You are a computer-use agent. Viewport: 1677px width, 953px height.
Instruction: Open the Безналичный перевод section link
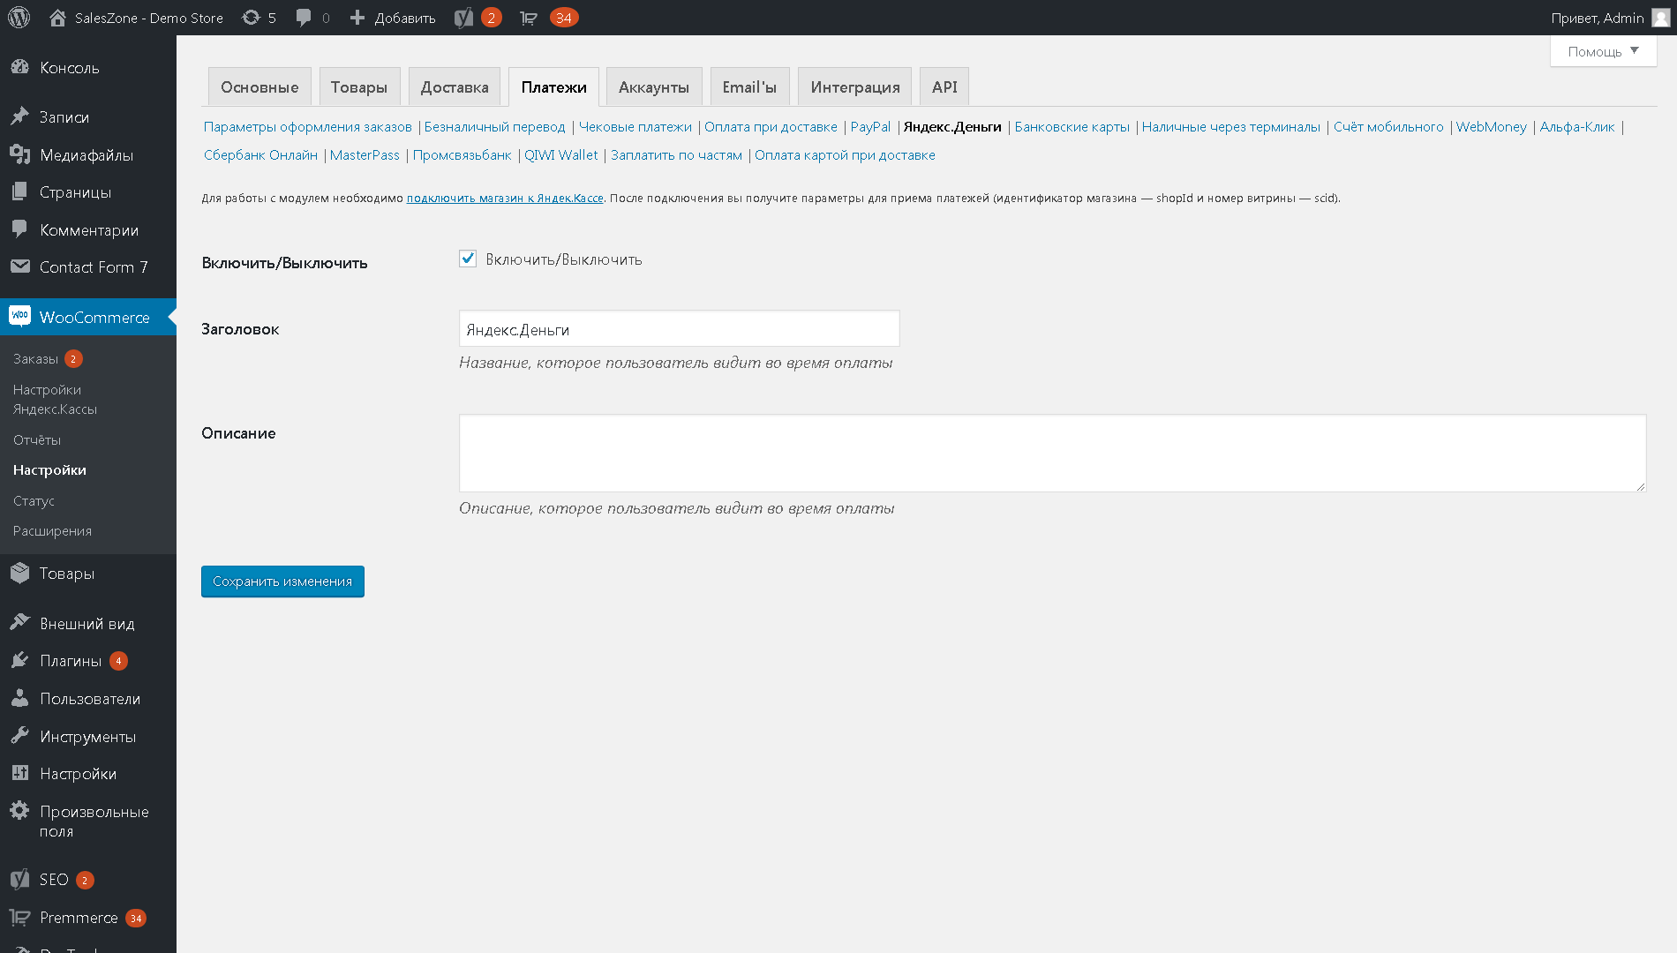494,127
